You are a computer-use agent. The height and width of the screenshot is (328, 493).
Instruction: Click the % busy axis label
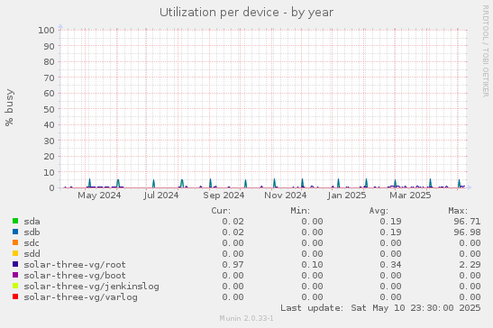(9, 107)
